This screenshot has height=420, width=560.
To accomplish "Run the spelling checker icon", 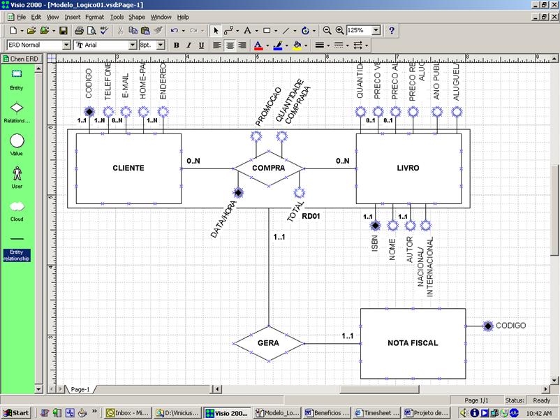I will tap(103, 31).
